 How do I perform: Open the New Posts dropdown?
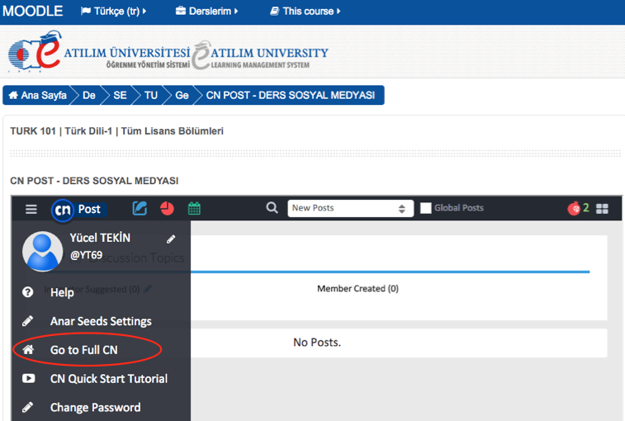(350, 208)
